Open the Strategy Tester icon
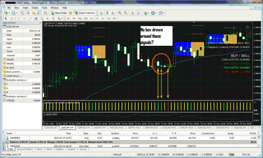 pos(45,13)
